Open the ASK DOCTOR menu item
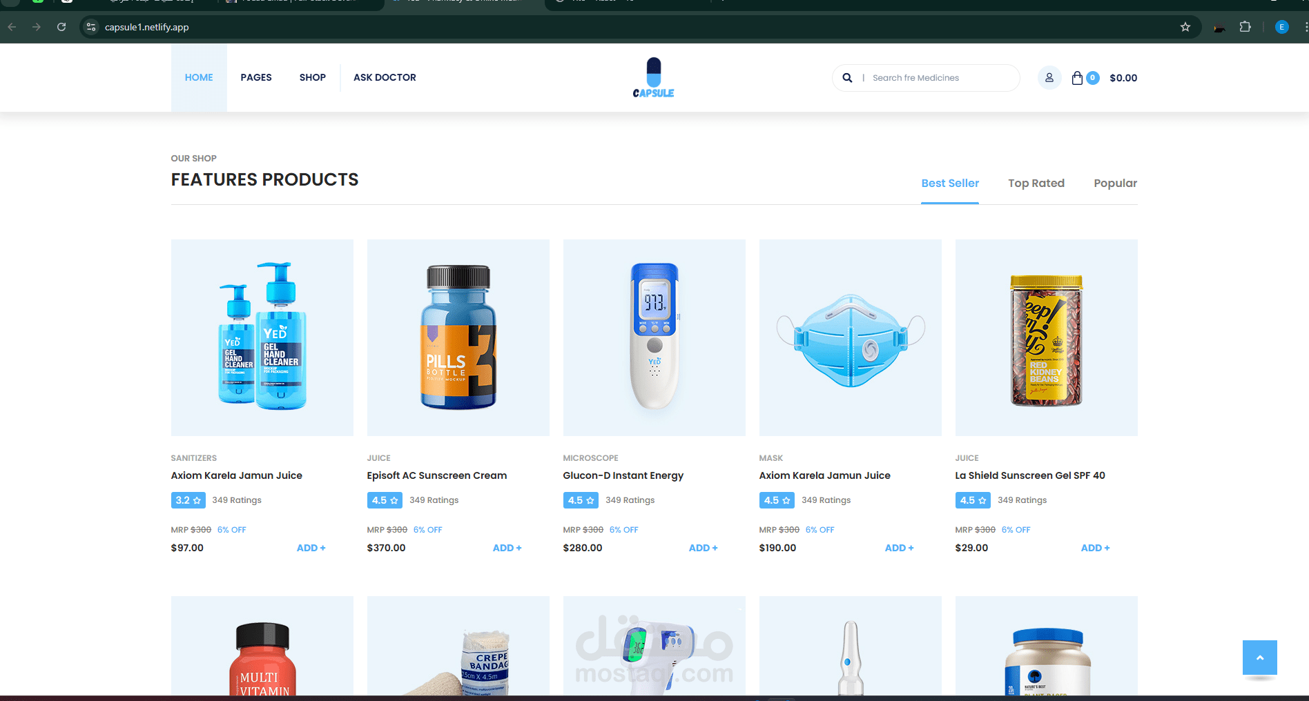 tap(385, 77)
